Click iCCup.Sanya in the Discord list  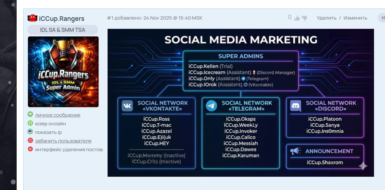tap(325, 125)
